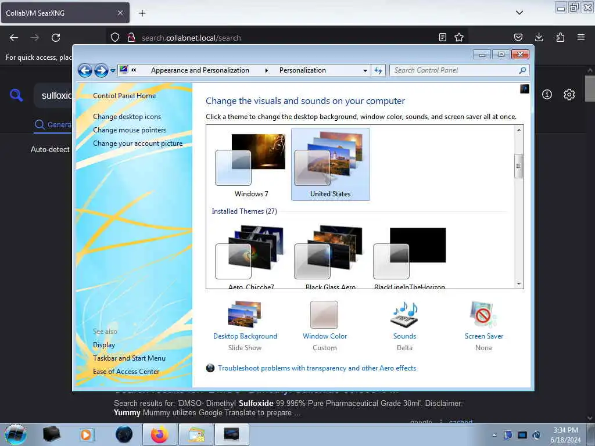595x446 pixels.
Task: Select the Windows 7 theme
Action: pos(251,164)
